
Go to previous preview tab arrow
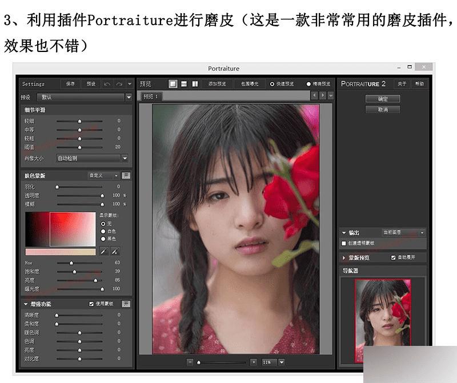click(314, 95)
